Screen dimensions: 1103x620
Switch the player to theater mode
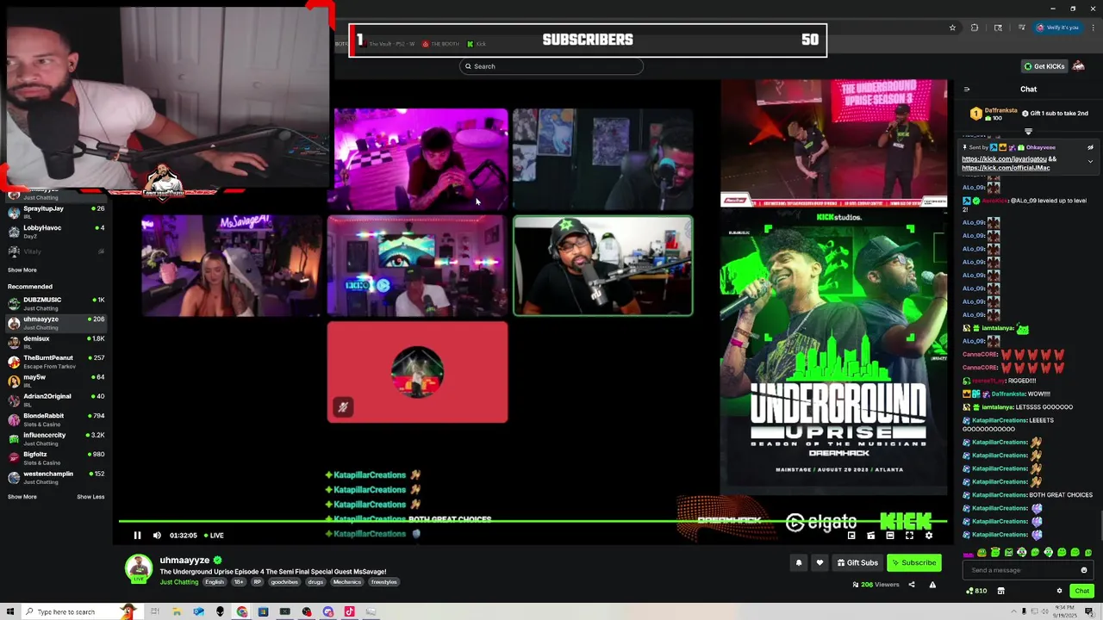(890, 536)
